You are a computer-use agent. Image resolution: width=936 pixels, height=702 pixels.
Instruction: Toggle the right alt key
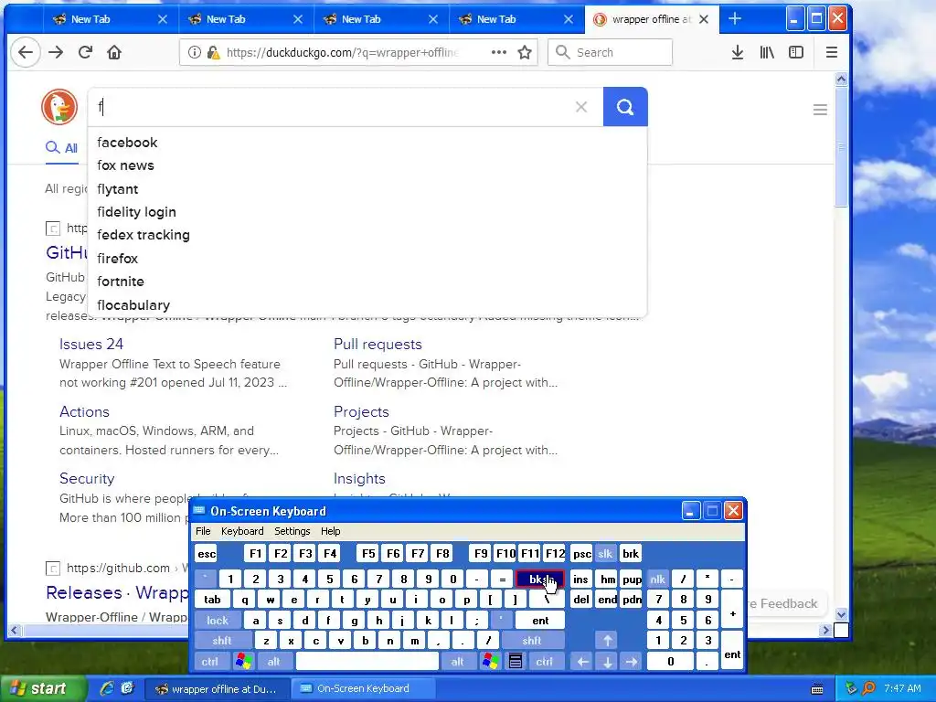coord(457,662)
